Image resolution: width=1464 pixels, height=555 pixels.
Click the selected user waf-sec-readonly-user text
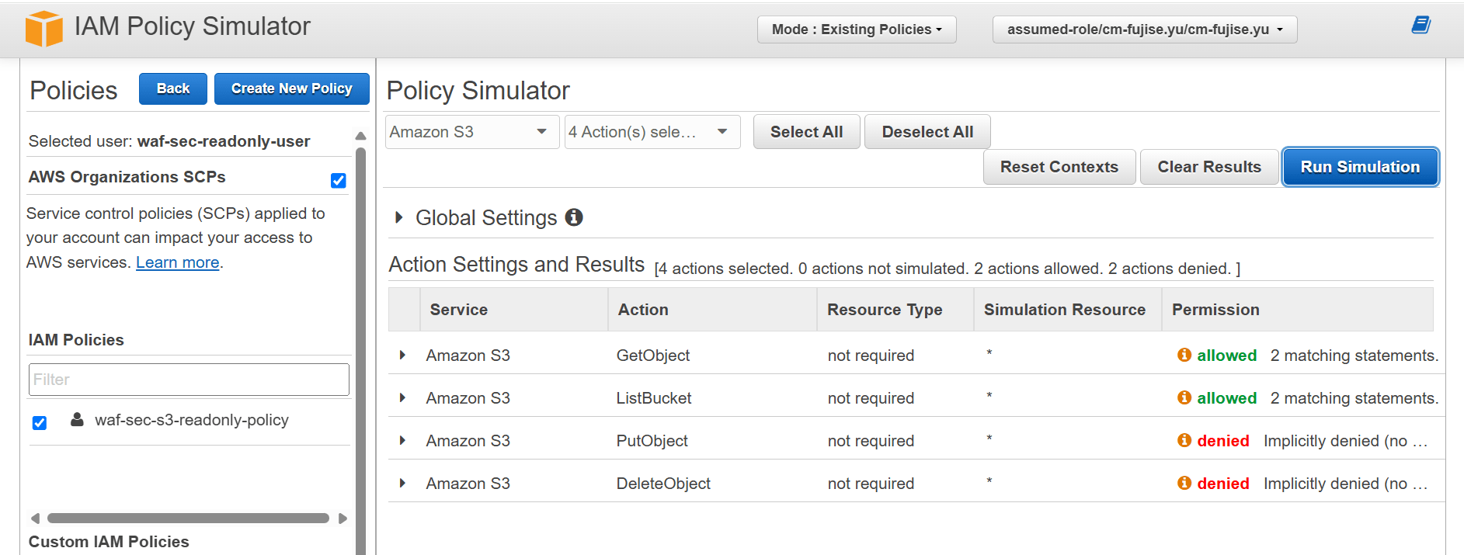[x=224, y=141]
